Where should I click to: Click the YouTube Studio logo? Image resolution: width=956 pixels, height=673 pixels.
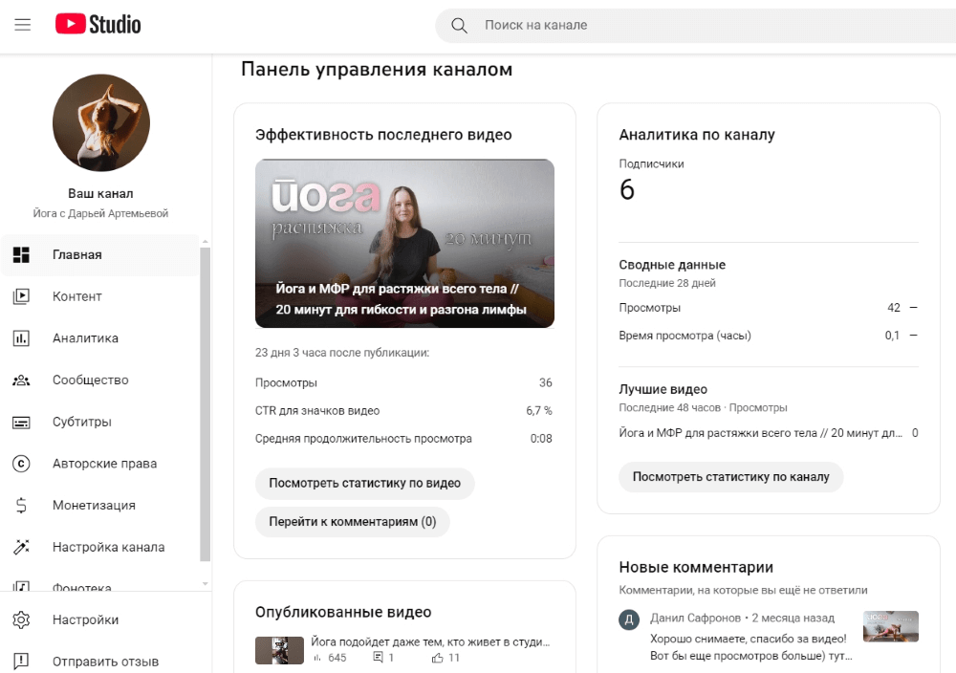[98, 25]
